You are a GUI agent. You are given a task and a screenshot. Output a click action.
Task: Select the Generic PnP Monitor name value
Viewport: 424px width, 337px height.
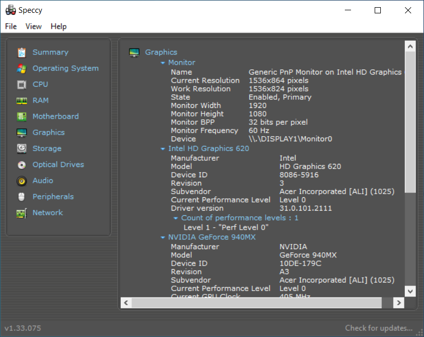click(325, 72)
